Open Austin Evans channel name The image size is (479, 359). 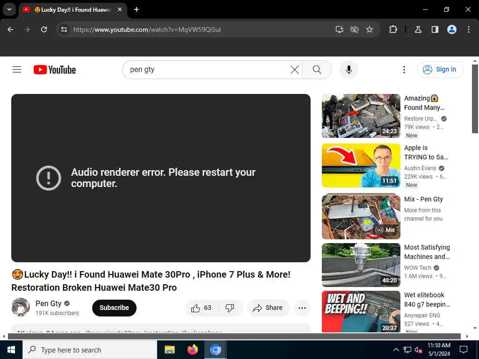[x=420, y=168]
